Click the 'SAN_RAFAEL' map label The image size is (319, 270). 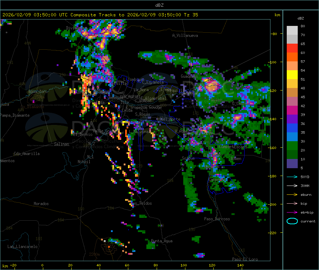pos(130,97)
